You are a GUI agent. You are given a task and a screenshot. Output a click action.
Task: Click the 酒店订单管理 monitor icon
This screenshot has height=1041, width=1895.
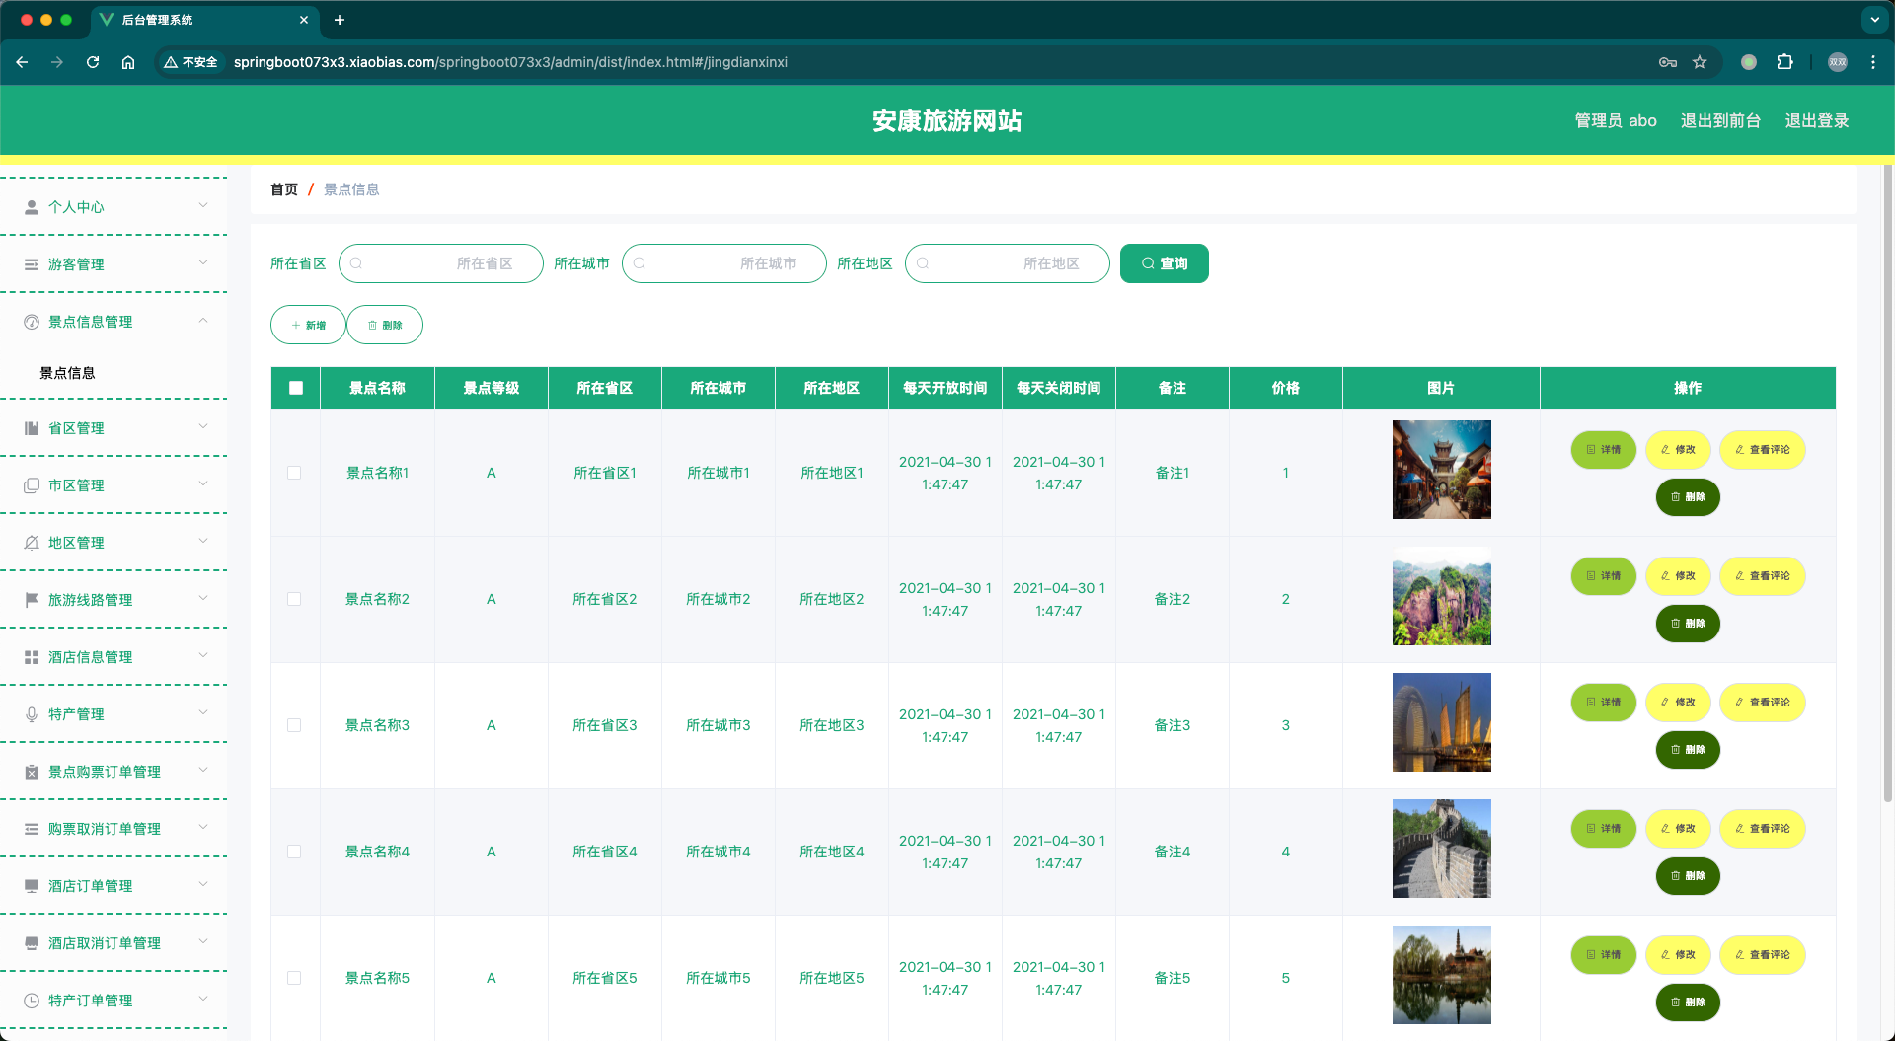(x=32, y=886)
